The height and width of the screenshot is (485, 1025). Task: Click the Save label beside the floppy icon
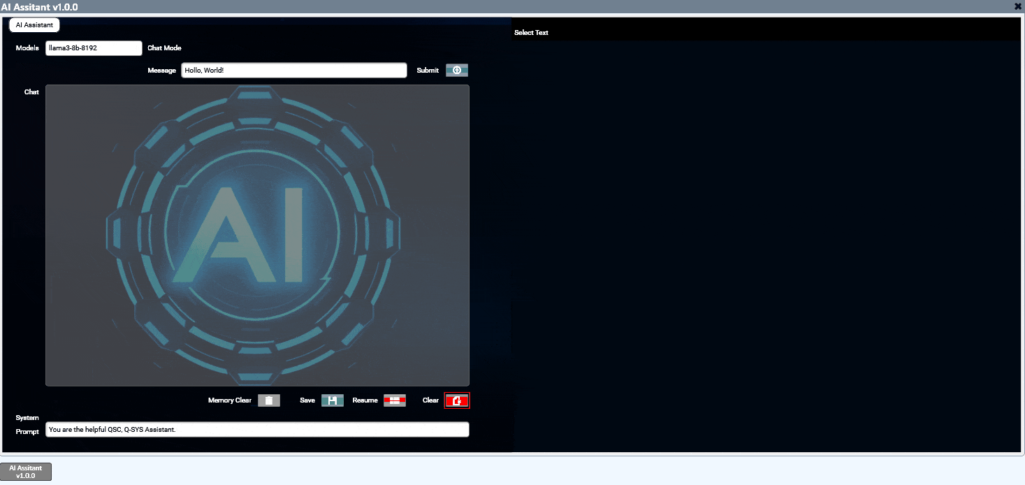pyautogui.click(x=307, y=400)
